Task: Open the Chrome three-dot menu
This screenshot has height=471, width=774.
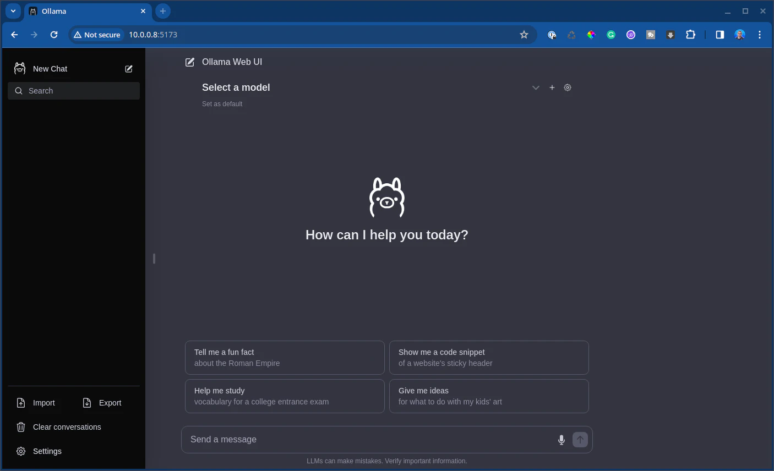Action: (760, 35)
